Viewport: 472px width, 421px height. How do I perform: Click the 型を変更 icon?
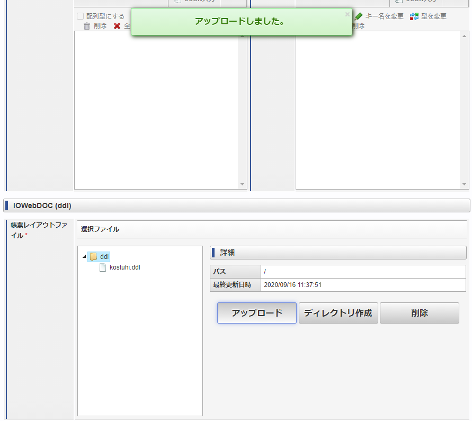pos(414,16)
